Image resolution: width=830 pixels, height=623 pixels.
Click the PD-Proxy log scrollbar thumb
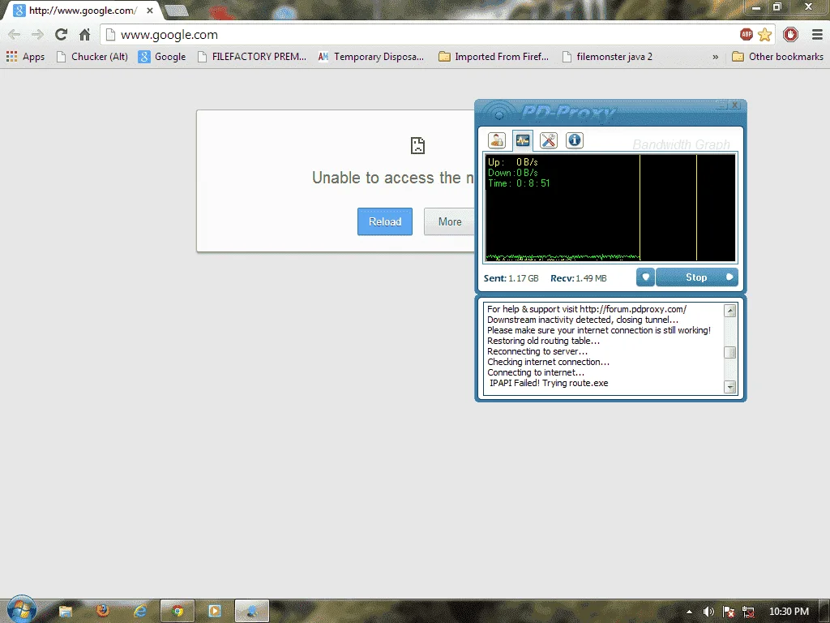pyautogui.click(x=730, y=352)
